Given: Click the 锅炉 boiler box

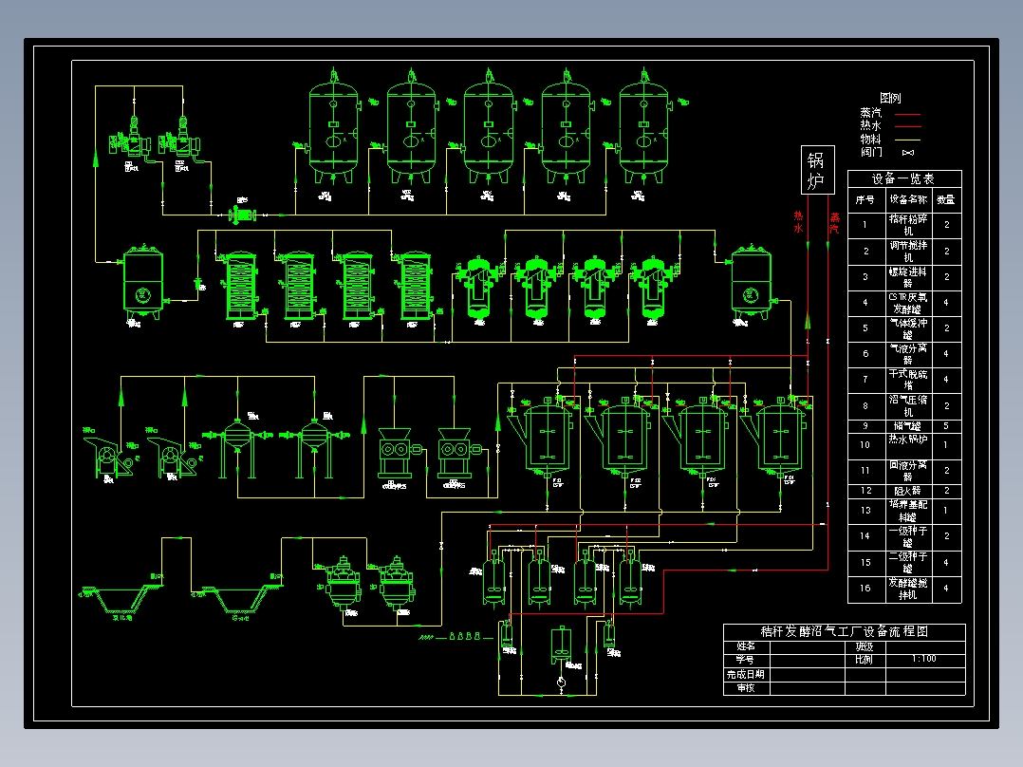Looking at the screenshot, I should tap(817, 170).
